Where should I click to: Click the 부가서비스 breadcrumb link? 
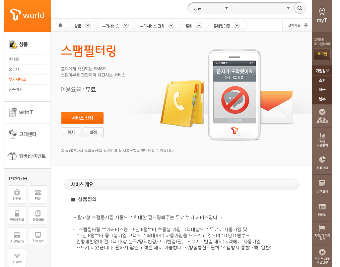tap(111, 26)
